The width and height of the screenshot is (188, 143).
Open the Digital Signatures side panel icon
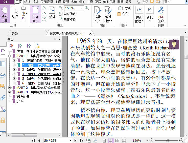[x=3, y=109]
